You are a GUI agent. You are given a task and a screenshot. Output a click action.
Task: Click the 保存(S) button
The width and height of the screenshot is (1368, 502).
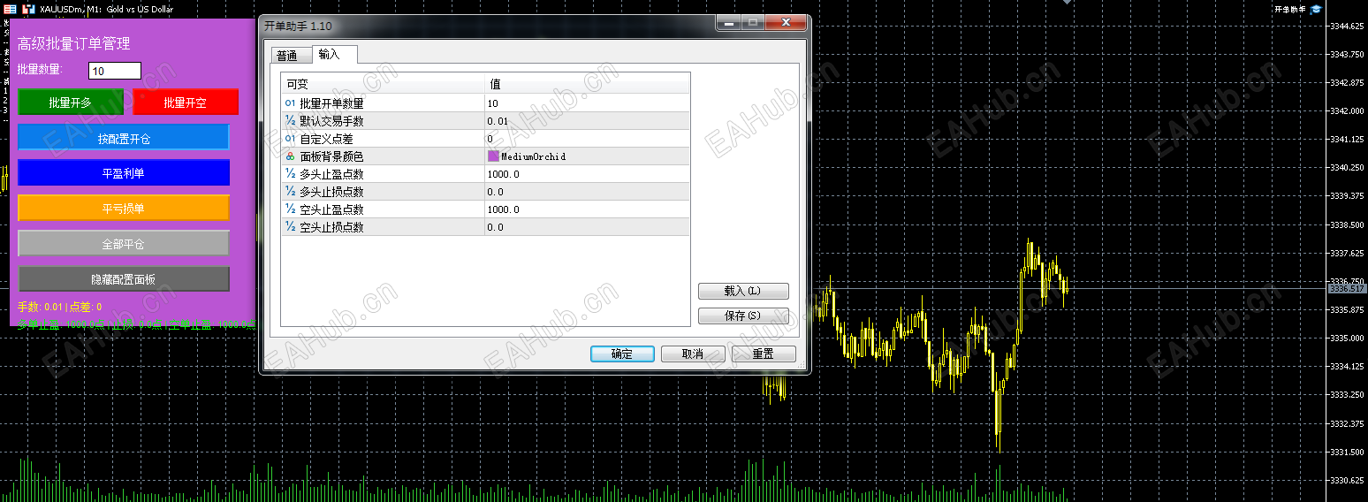click(x=743, y=316)
